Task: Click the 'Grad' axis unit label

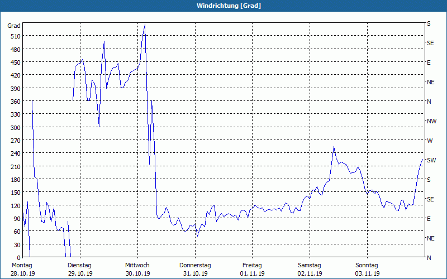Action: (x=14, y=26)
